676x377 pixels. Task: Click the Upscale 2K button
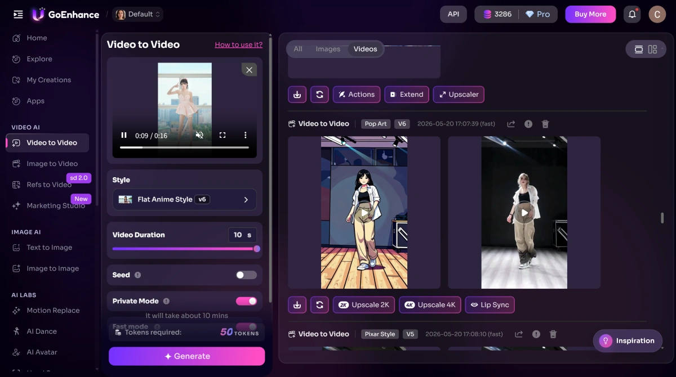[364, 305]
